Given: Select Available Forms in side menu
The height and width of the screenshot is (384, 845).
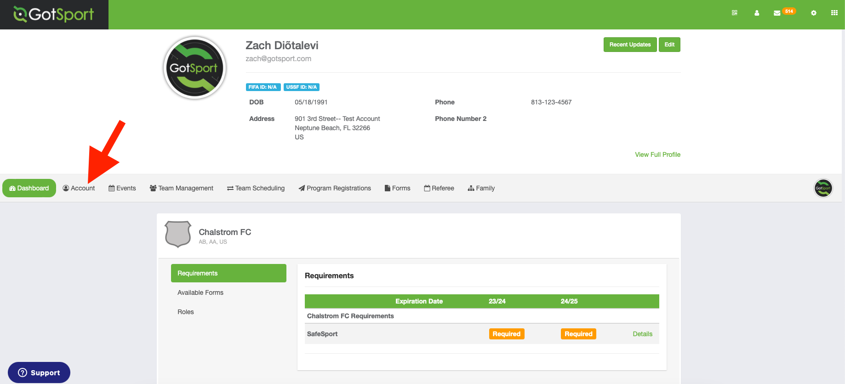Looking at the screenshot, I should (x=200, y=292).
